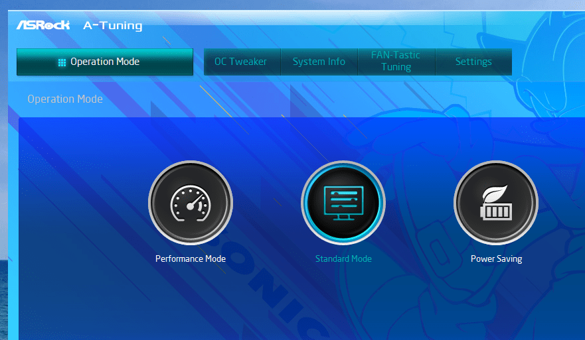Activate the Standard Mode monitor icon

pos(343,203)
